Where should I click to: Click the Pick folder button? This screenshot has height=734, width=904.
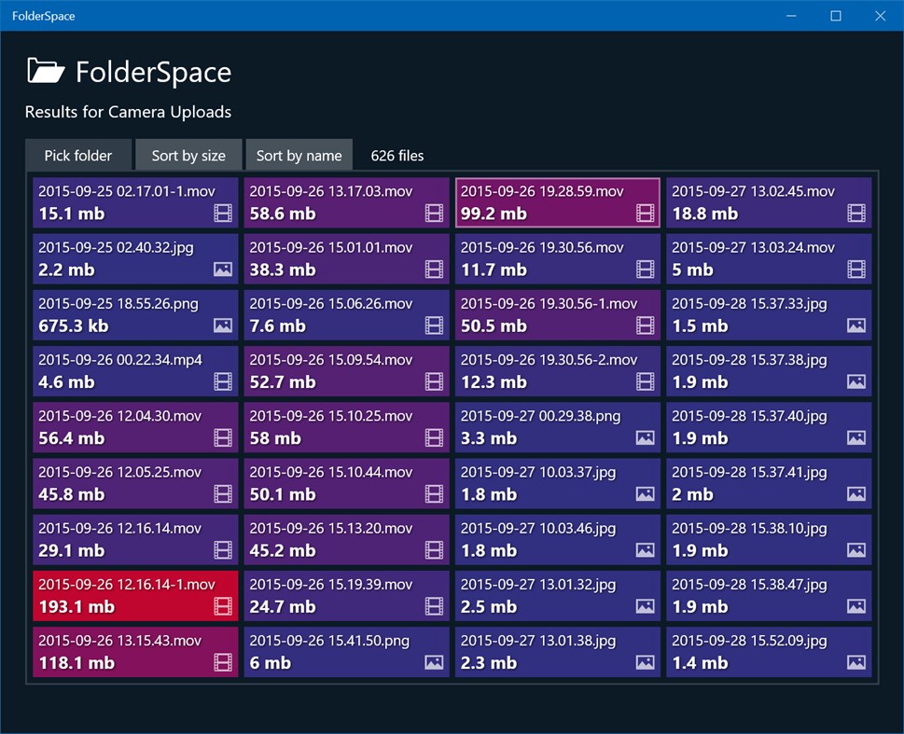pos(78,155)
